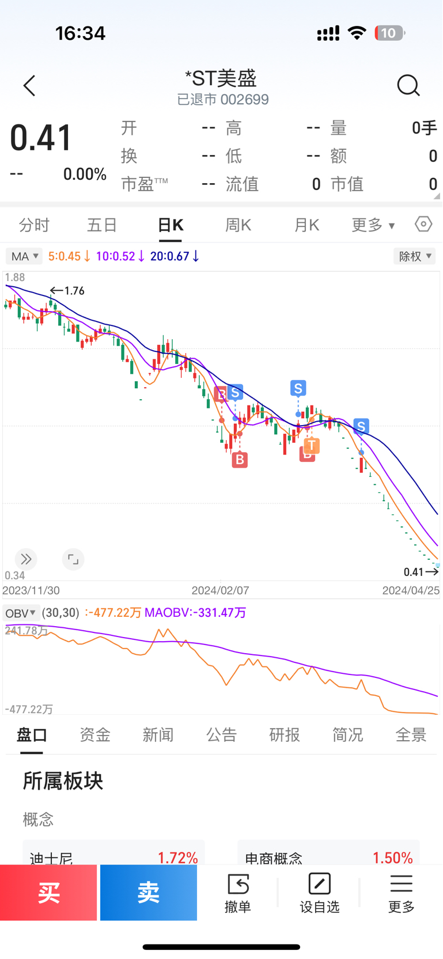Image resolution: width=443 pixels, height=959 pixels.
Task: Open the 资金 capital flow tab
Action: (95, 734)
